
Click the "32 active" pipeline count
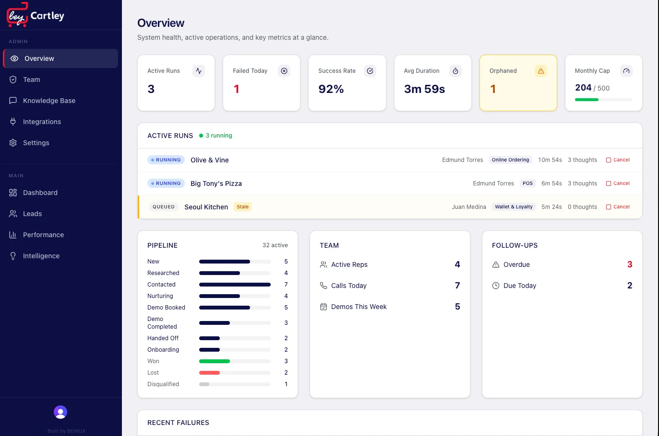pos(275,245)
